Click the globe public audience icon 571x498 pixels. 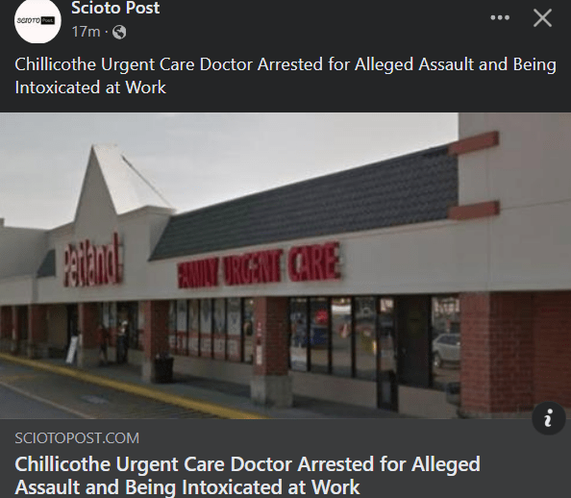tap(119, 32)
